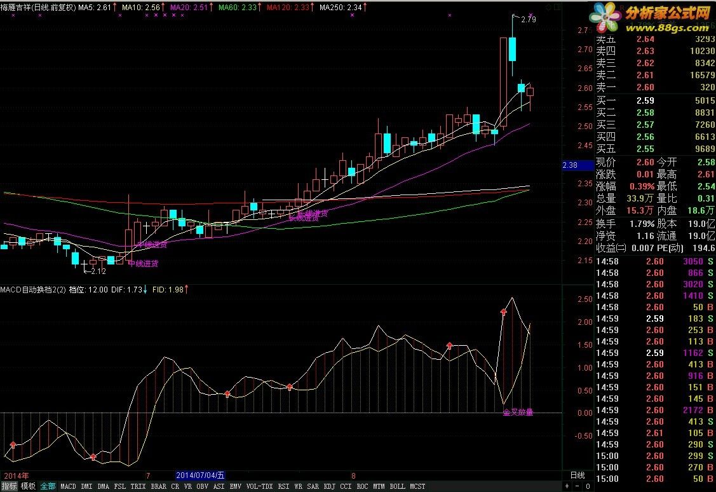Select the TRIX indicator tab
Screen dimensions: 716x492
tap(138, 486)
